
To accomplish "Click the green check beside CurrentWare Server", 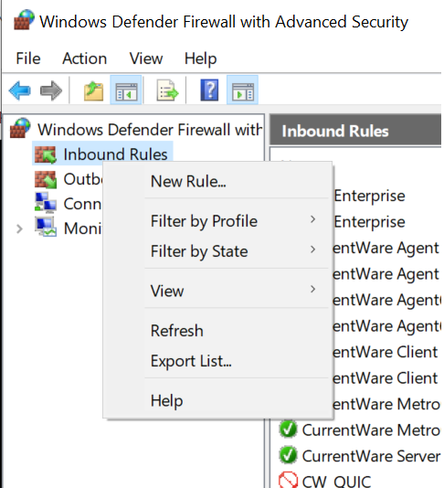I will point(288,455).
